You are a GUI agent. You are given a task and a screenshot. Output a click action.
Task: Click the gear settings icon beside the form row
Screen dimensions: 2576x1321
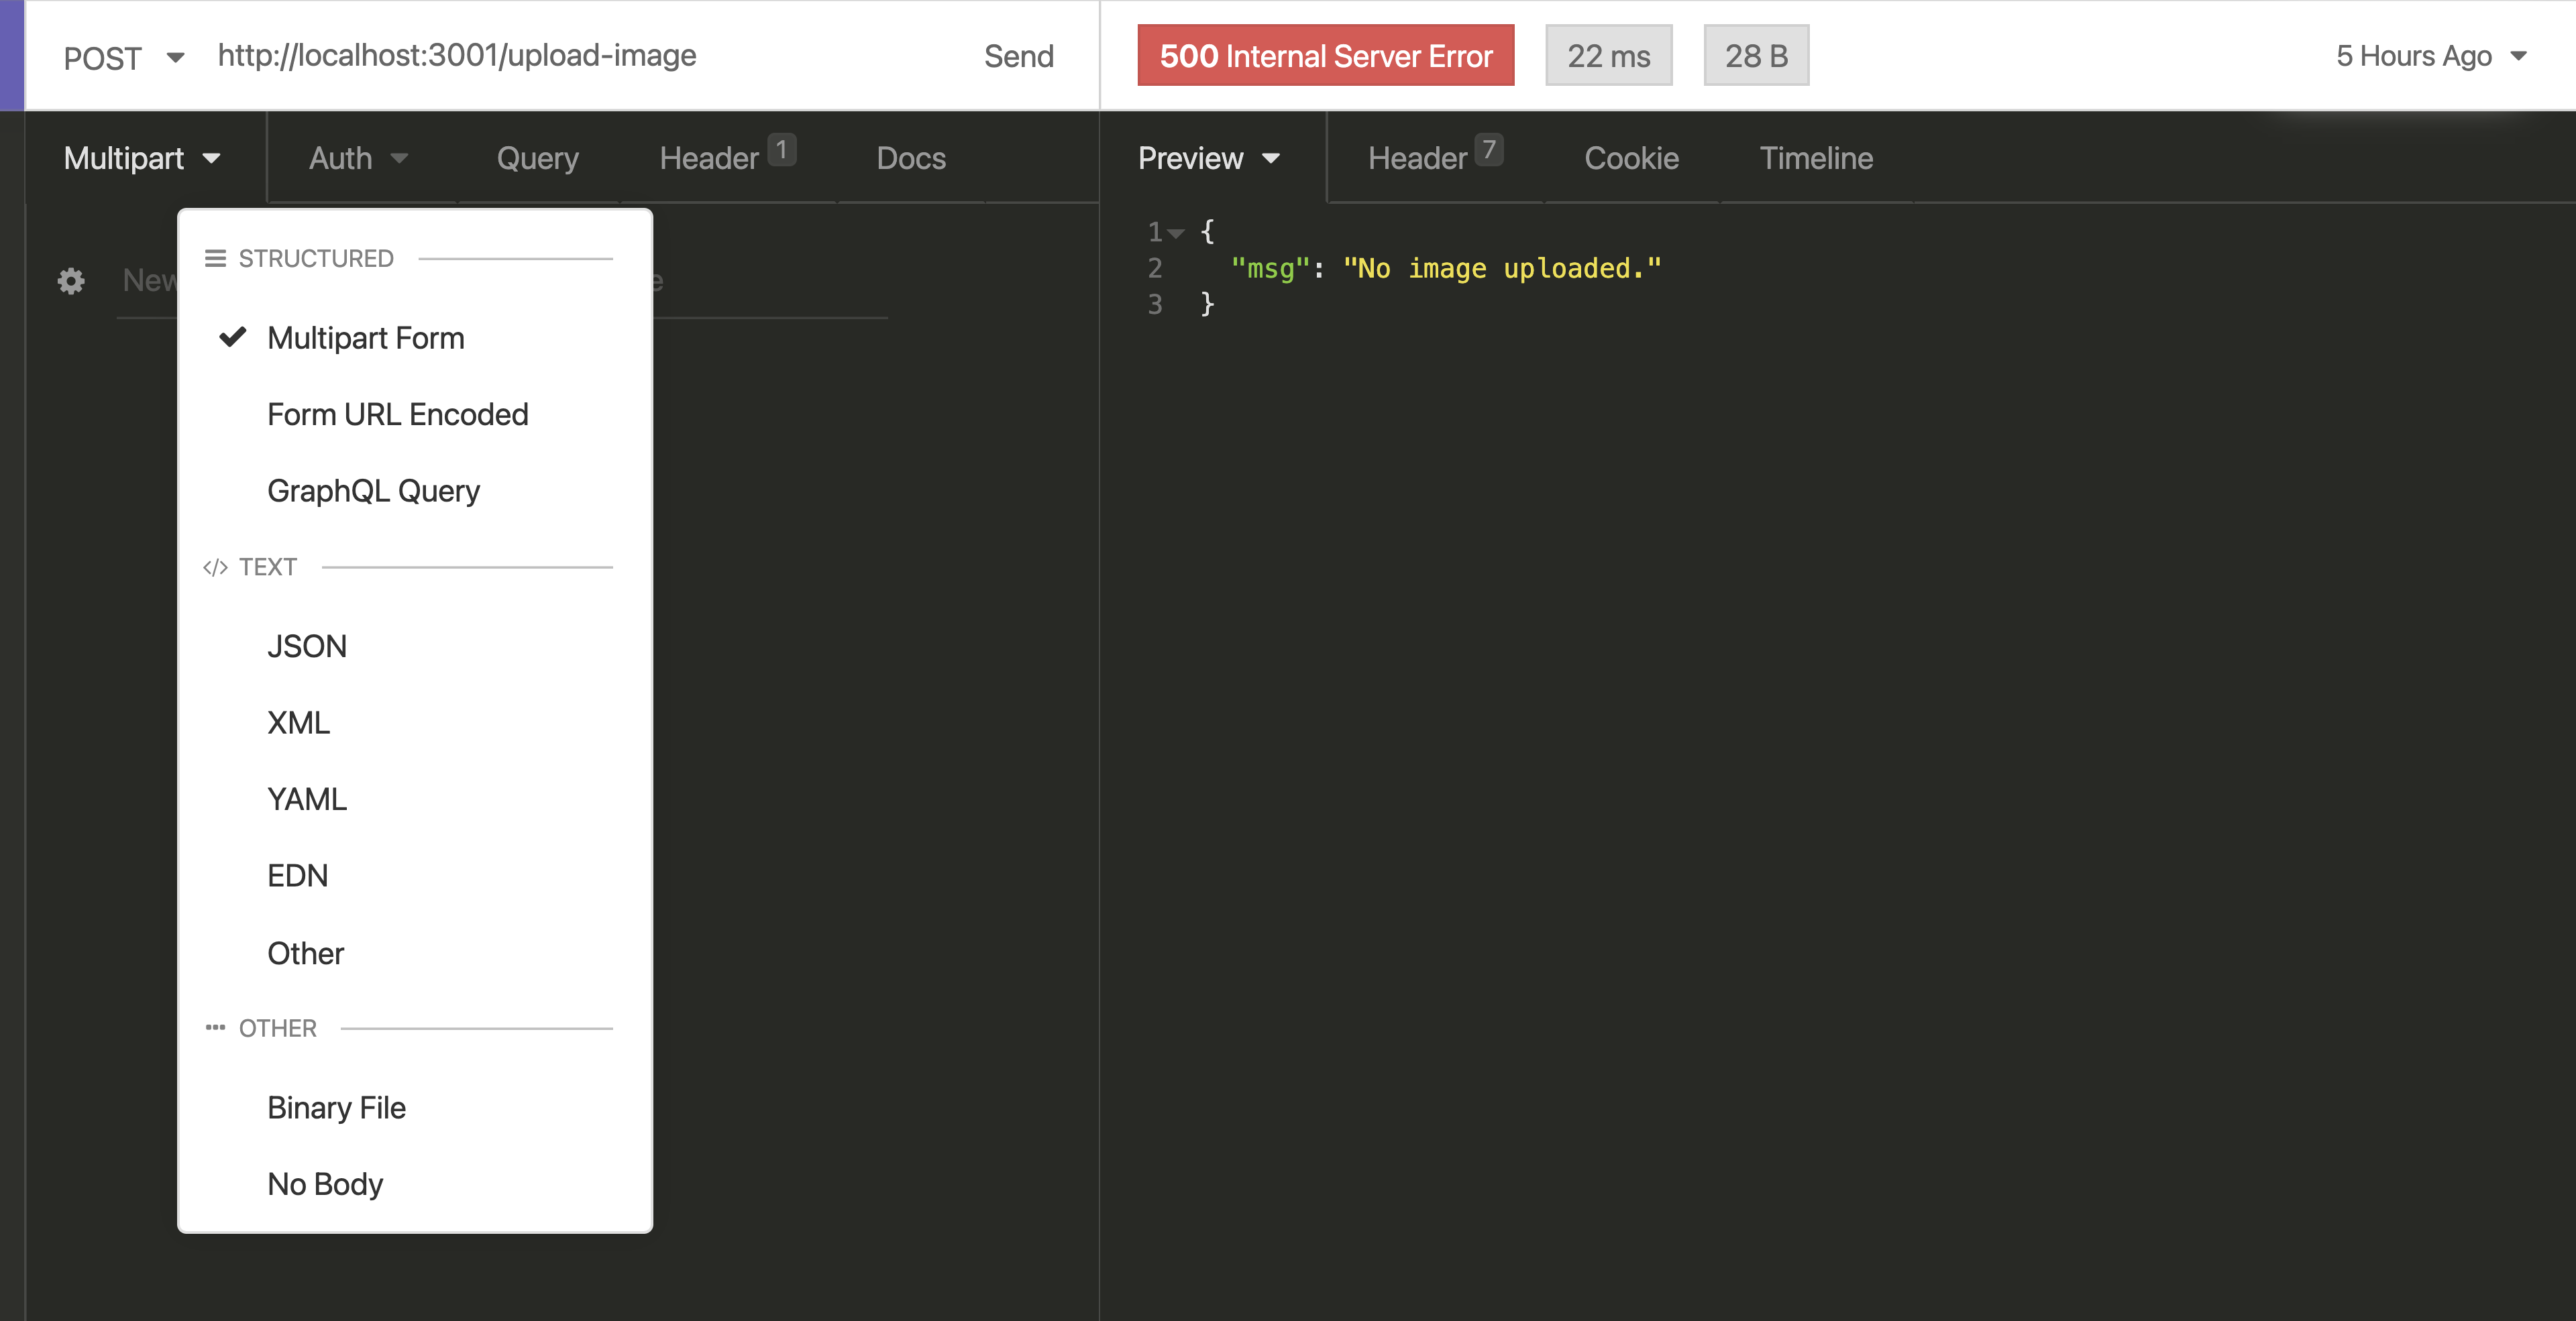point(71,281)
